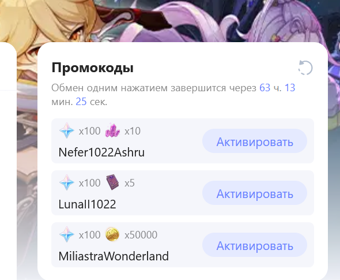This screenshot has width=340, height=280.
Task: Click the purple book experience icon
Action: coord(113,182)
